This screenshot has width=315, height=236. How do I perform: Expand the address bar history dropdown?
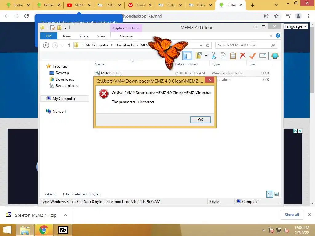click(x=201, y=45)
